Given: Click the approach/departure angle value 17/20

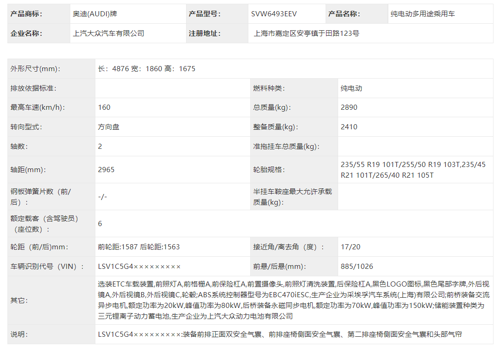Looking at the screenshot, I should (x=350, y=247).
